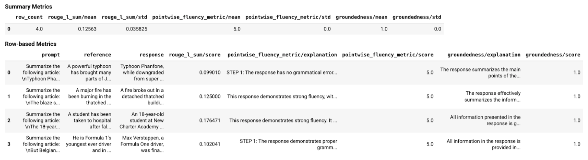
Task: Click the groundedness/score column header
Action: pos(553,55)
